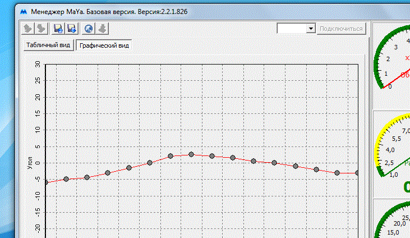Viewport: 410px width, 238px height.
Task: Switch to the Табличный вид tab
Action: coord(48,45)
